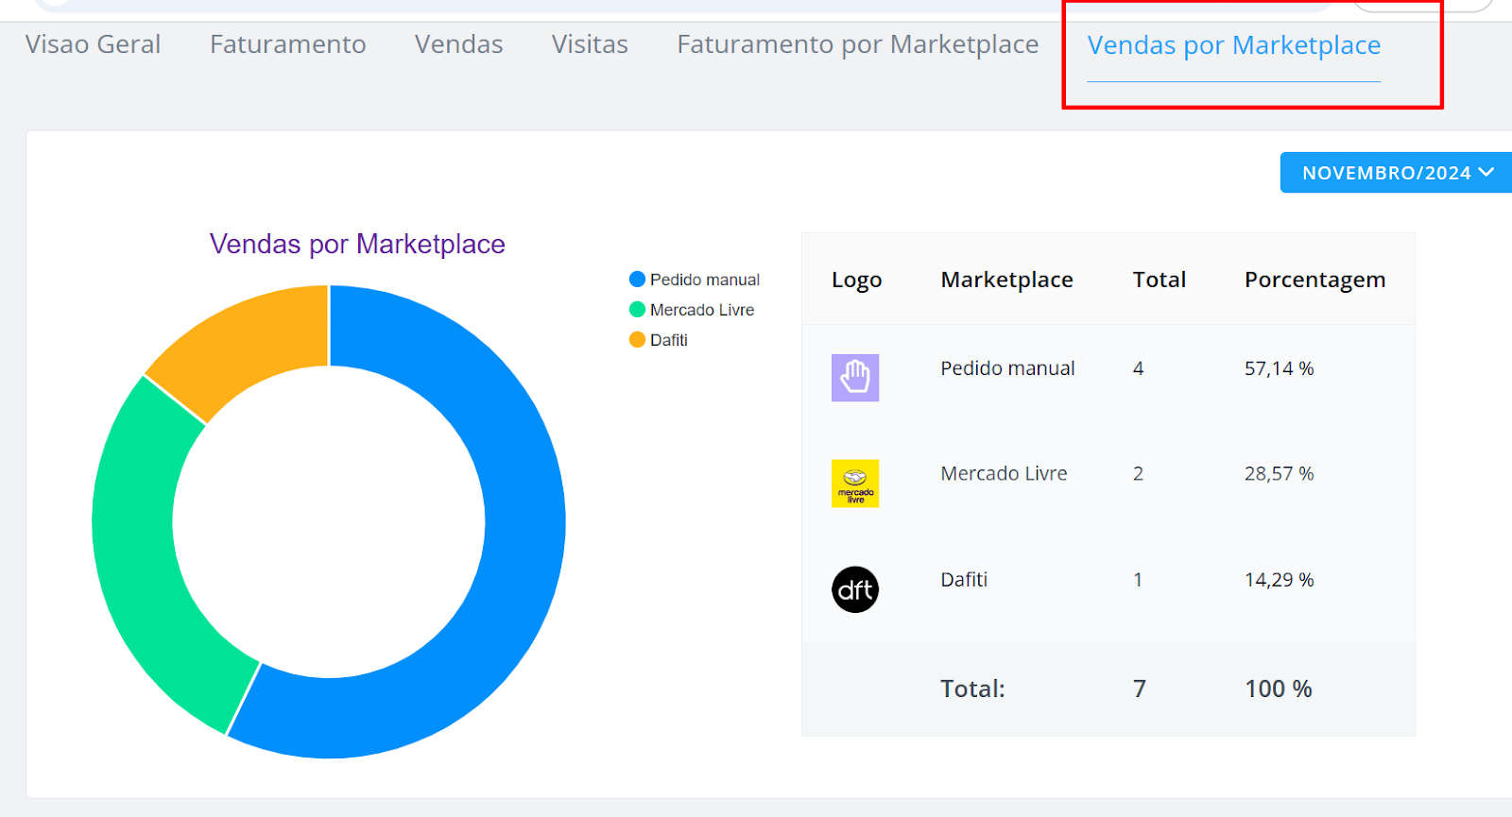Click Dafiti total value 1
This screenshot has height=817, width=1512.
pos(1139,579)
